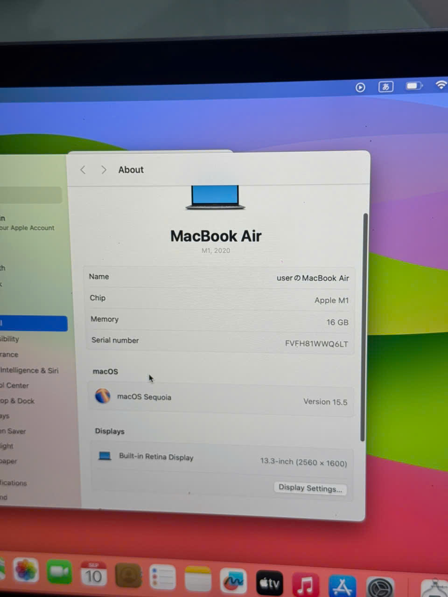Launch Freeform from the Dock
This screenshot has width=448, height=597.
point(233,582)
